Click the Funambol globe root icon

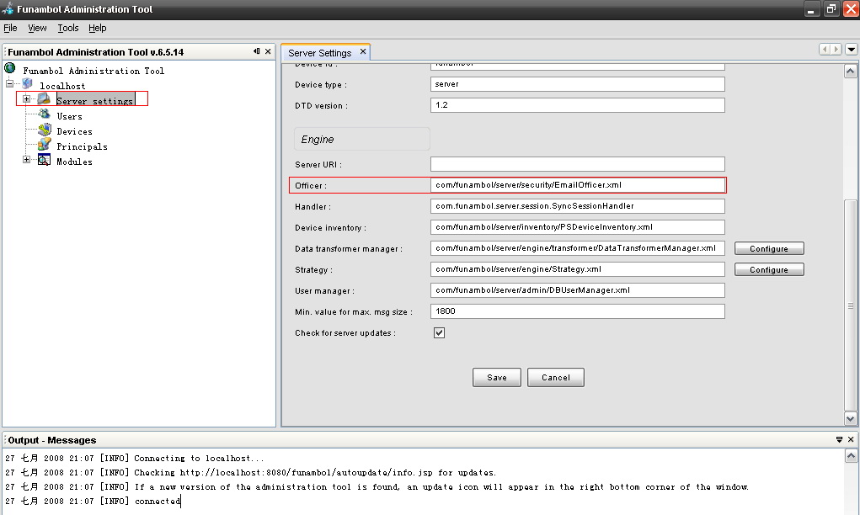[x=10, y=68]
